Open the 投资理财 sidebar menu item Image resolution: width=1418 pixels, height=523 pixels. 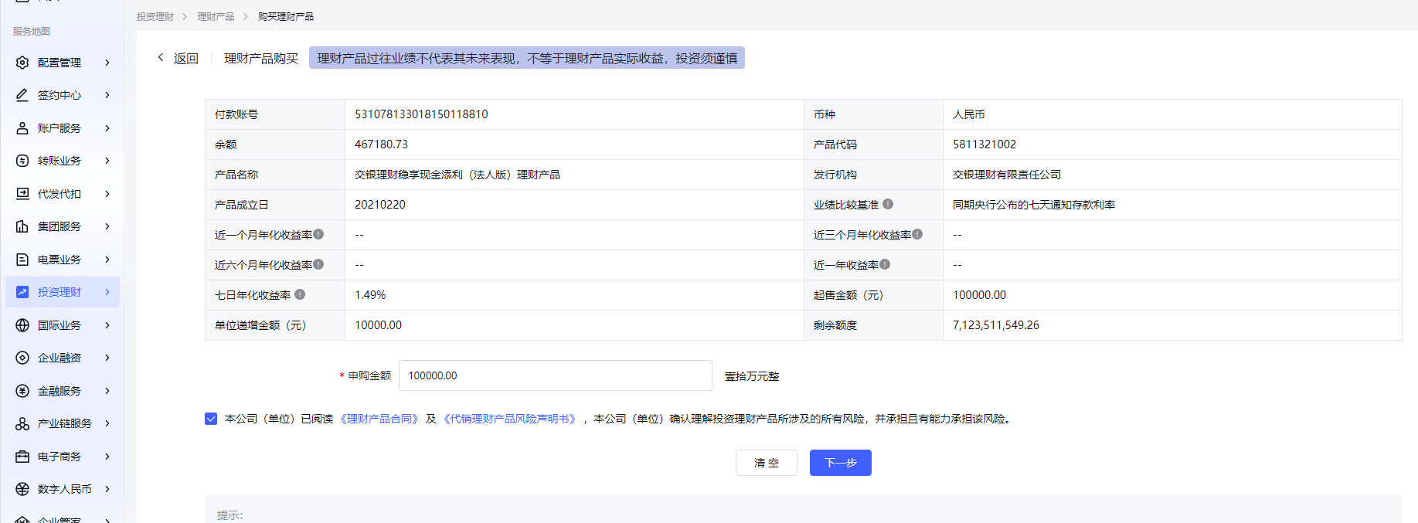[x=60, y=292]
